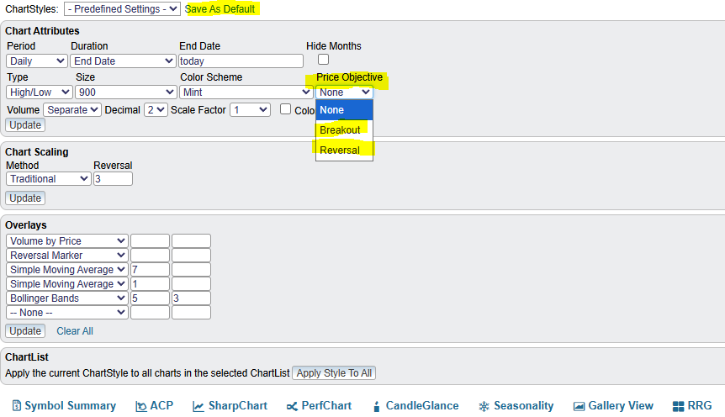
Task: Click the SharpChart line-graph icon
Action: [x=198, y=406]
